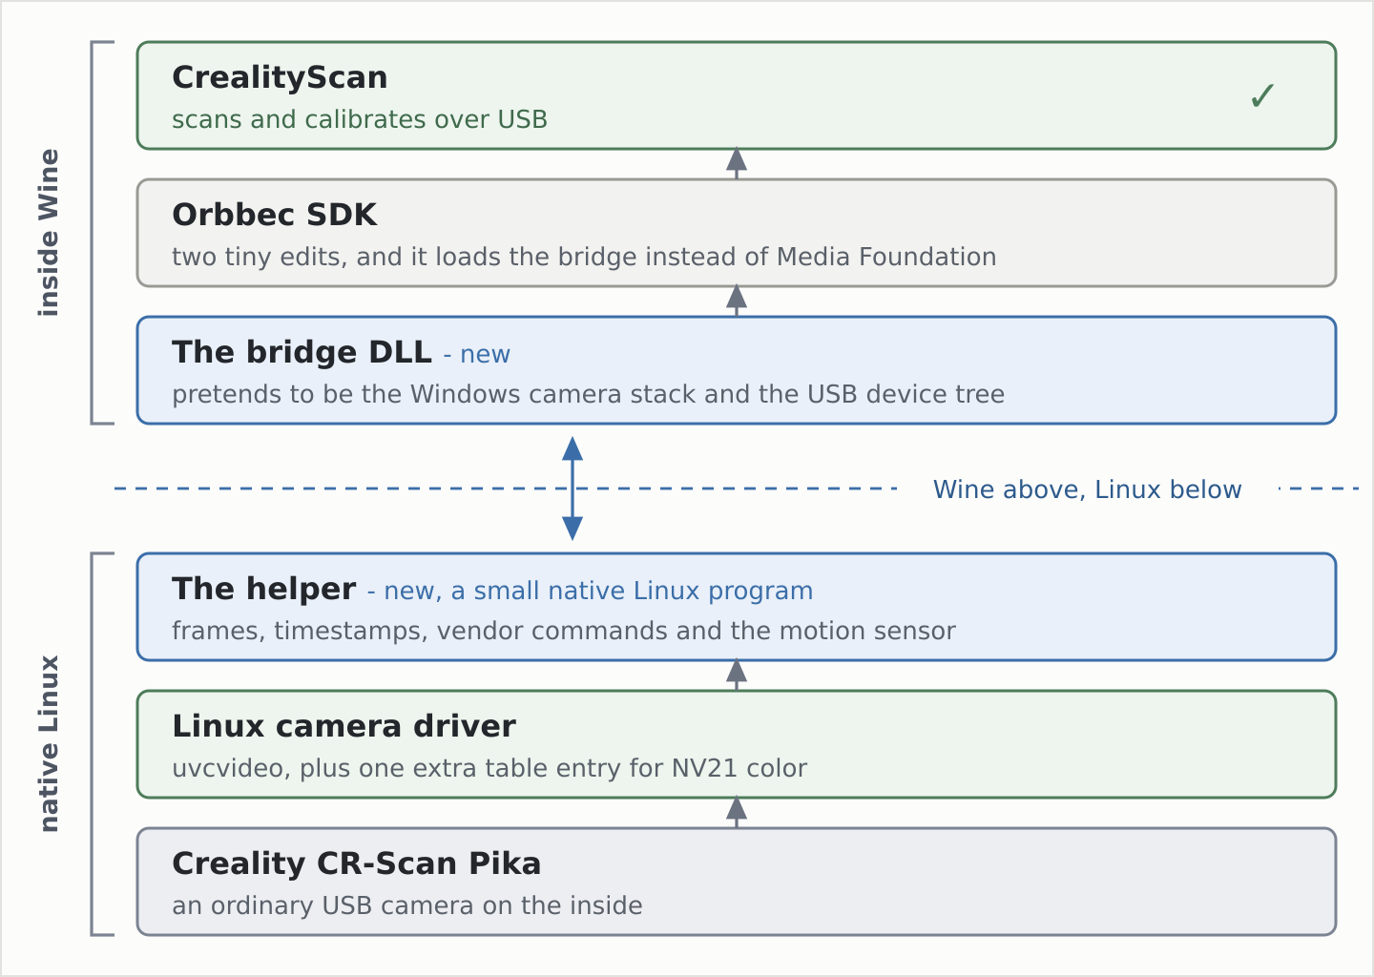Select the "Creality CR-Scan Pika" heading

(356, 863)
